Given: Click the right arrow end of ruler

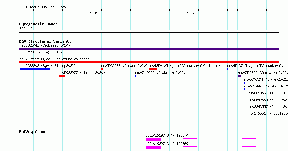Looking at the screenshot, I should [x=278, y=10].
